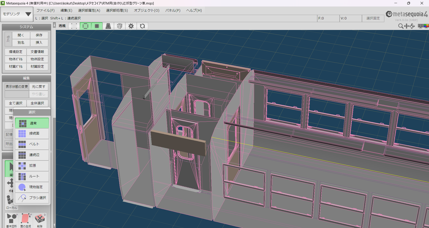The image size is (429, 228).
Task: Click the gray multi-view layout icon
Action: pyautogui.click(x=420, y=26)
